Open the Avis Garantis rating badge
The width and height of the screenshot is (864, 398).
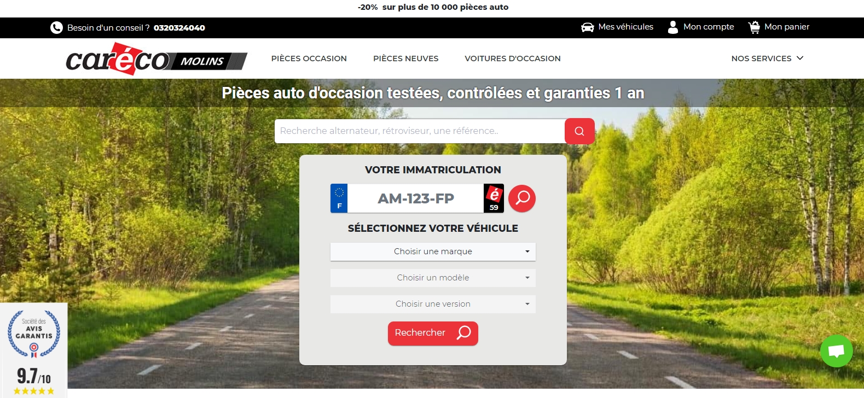click(x=34, y=350)
